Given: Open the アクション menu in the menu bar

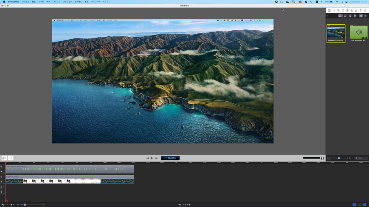Looking at the screenshot, I should coord(67,1).
